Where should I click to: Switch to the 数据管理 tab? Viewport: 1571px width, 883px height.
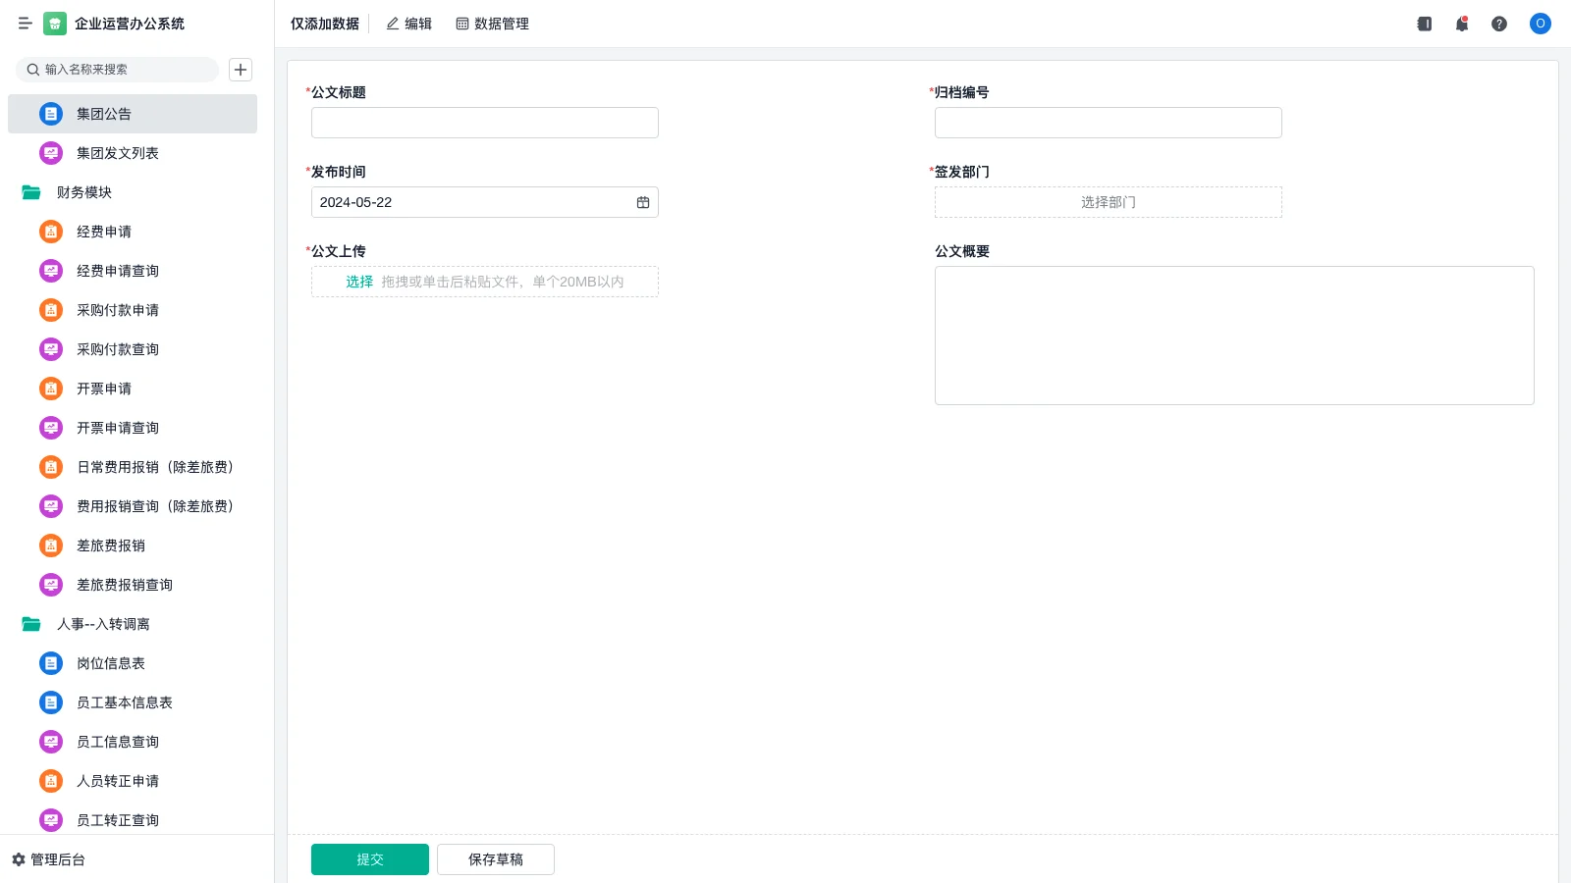(x=492, y=24)
